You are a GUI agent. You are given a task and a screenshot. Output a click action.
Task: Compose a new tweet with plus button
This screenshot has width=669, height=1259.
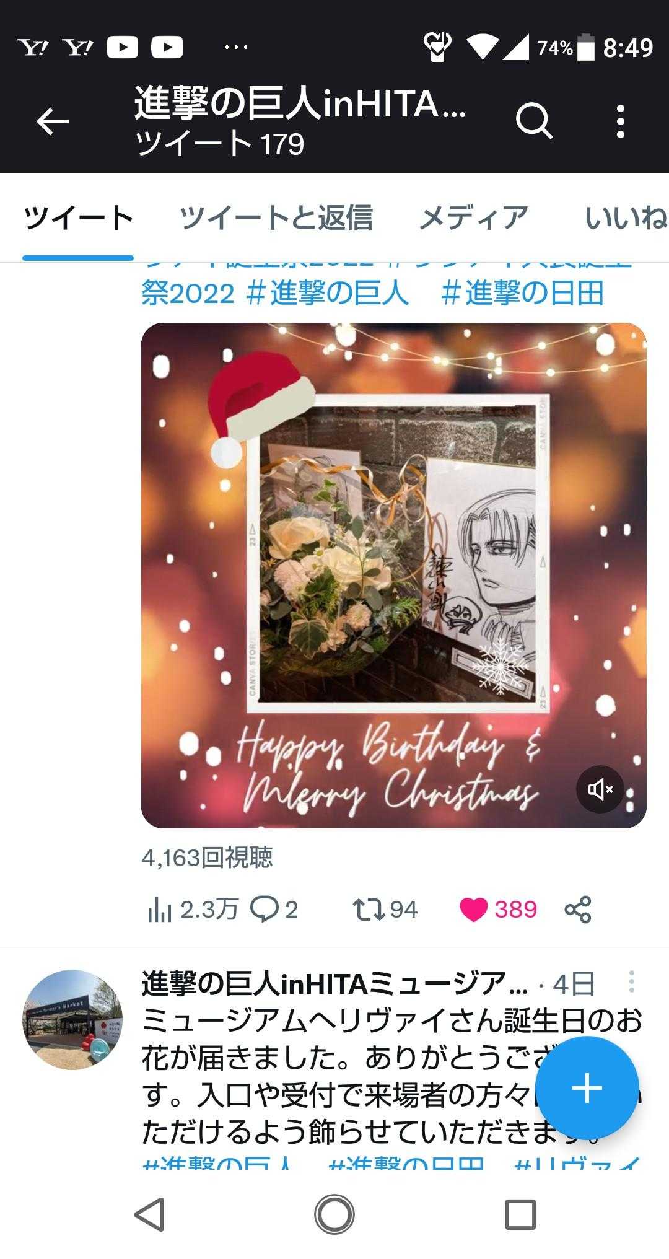pos(587,1088)
